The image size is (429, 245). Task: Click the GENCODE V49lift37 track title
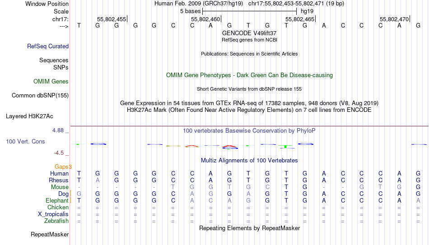pos(249,33)
